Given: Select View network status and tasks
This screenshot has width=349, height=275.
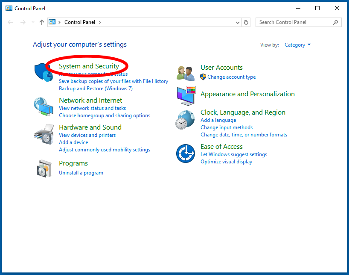Looking at the screenshot, I should 92,108.
